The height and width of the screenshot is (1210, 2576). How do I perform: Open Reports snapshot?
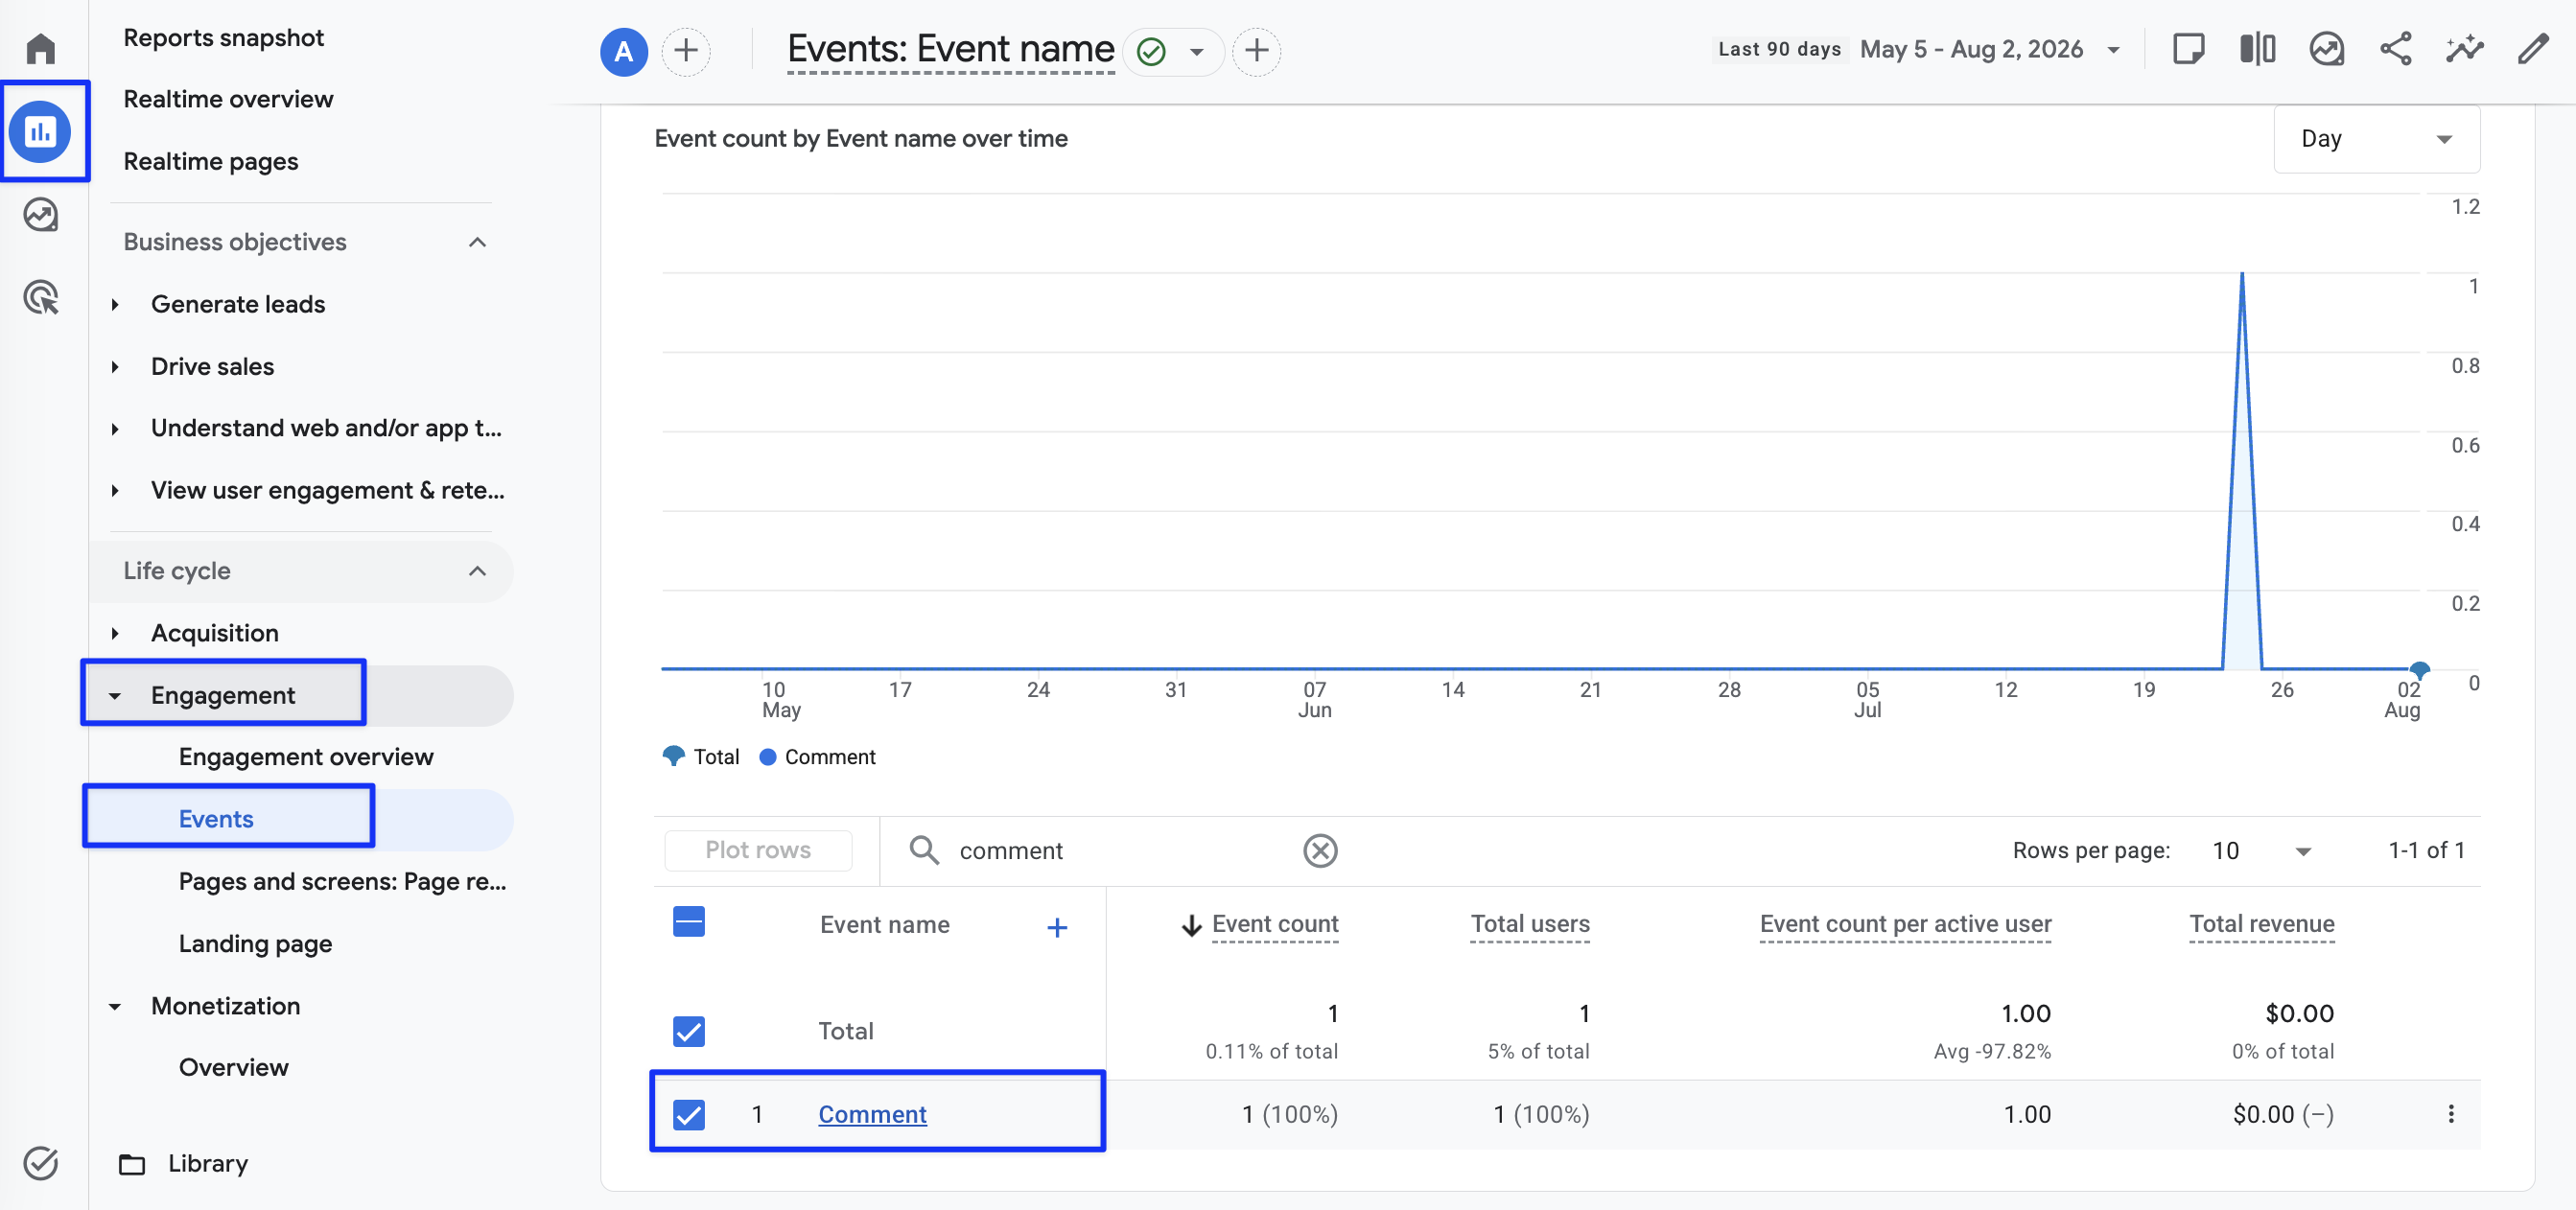click(224, 38)
